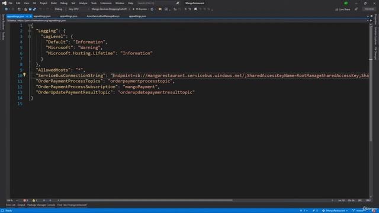Screen dimensions: 379x213
Task: Click the warning count indicator
Action: 35,201
